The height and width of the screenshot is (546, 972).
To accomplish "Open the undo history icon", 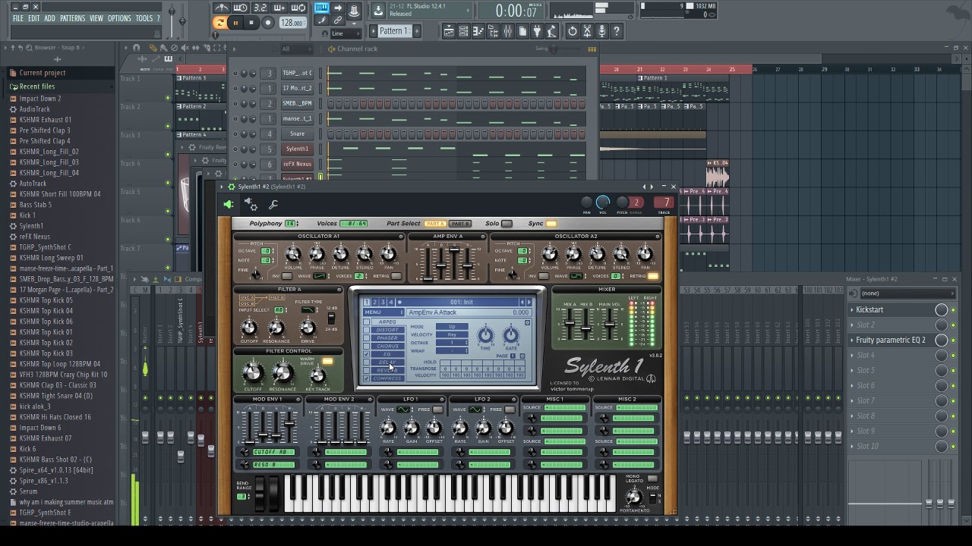I will (572, 31).
